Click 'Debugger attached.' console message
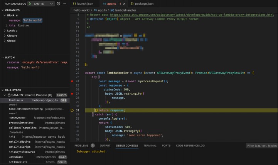 [92, 152]
